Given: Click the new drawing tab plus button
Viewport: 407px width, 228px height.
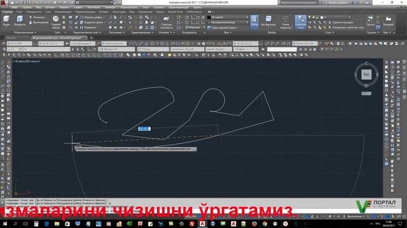Looking at the screenshot, I should point(91,38).
